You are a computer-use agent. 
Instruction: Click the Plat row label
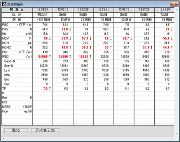tap(5, 52)
